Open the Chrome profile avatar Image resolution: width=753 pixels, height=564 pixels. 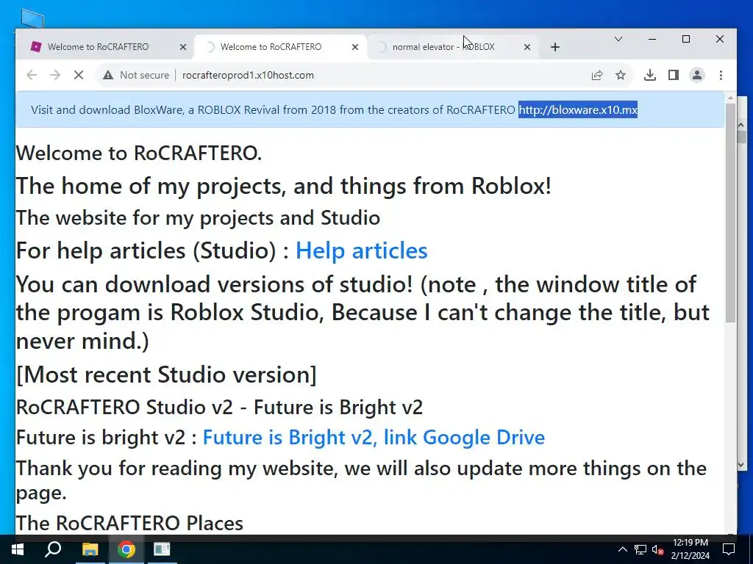(697, 75)
